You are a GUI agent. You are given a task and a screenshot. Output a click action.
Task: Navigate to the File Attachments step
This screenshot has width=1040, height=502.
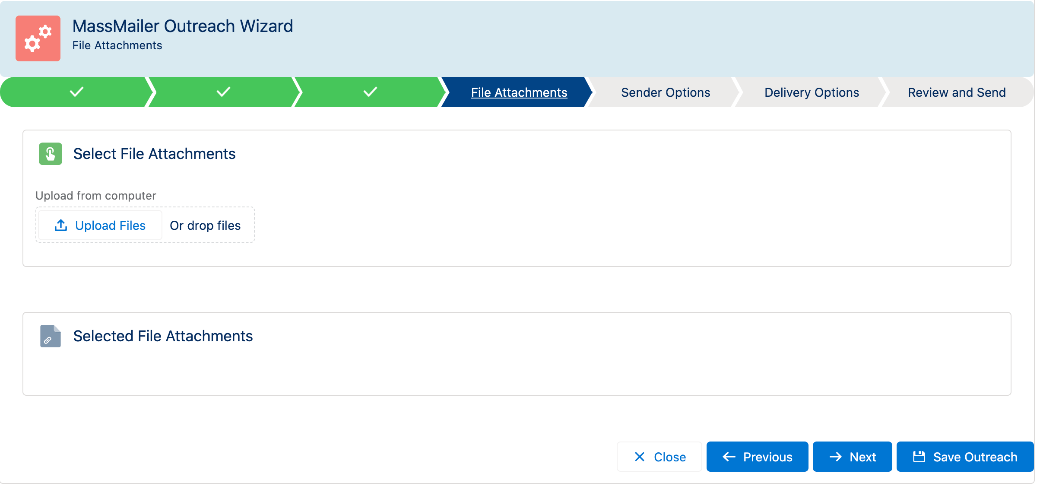(x=519, y=93)
